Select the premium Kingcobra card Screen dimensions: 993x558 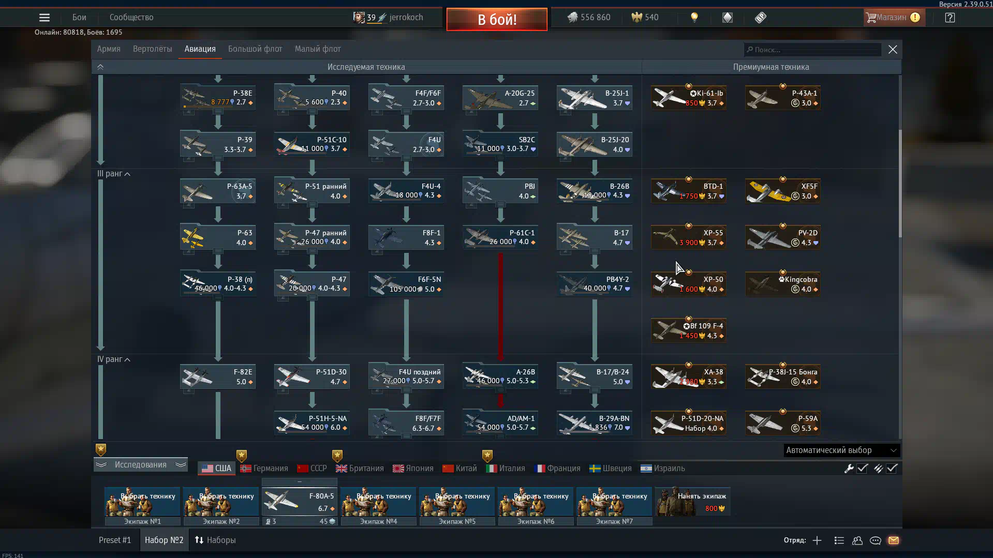(783, 283)
